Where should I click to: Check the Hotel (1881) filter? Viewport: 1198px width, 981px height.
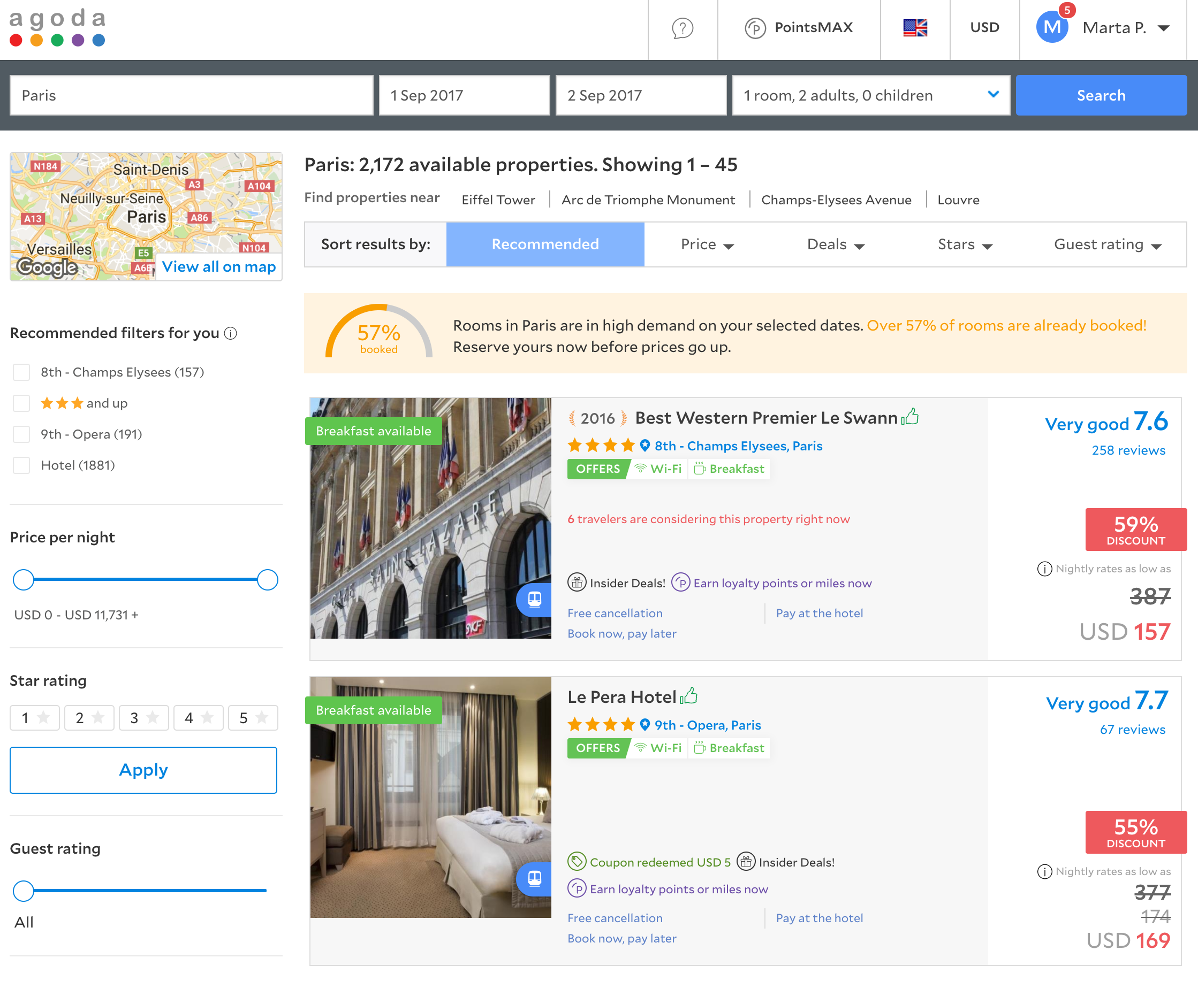click(21, 465)
